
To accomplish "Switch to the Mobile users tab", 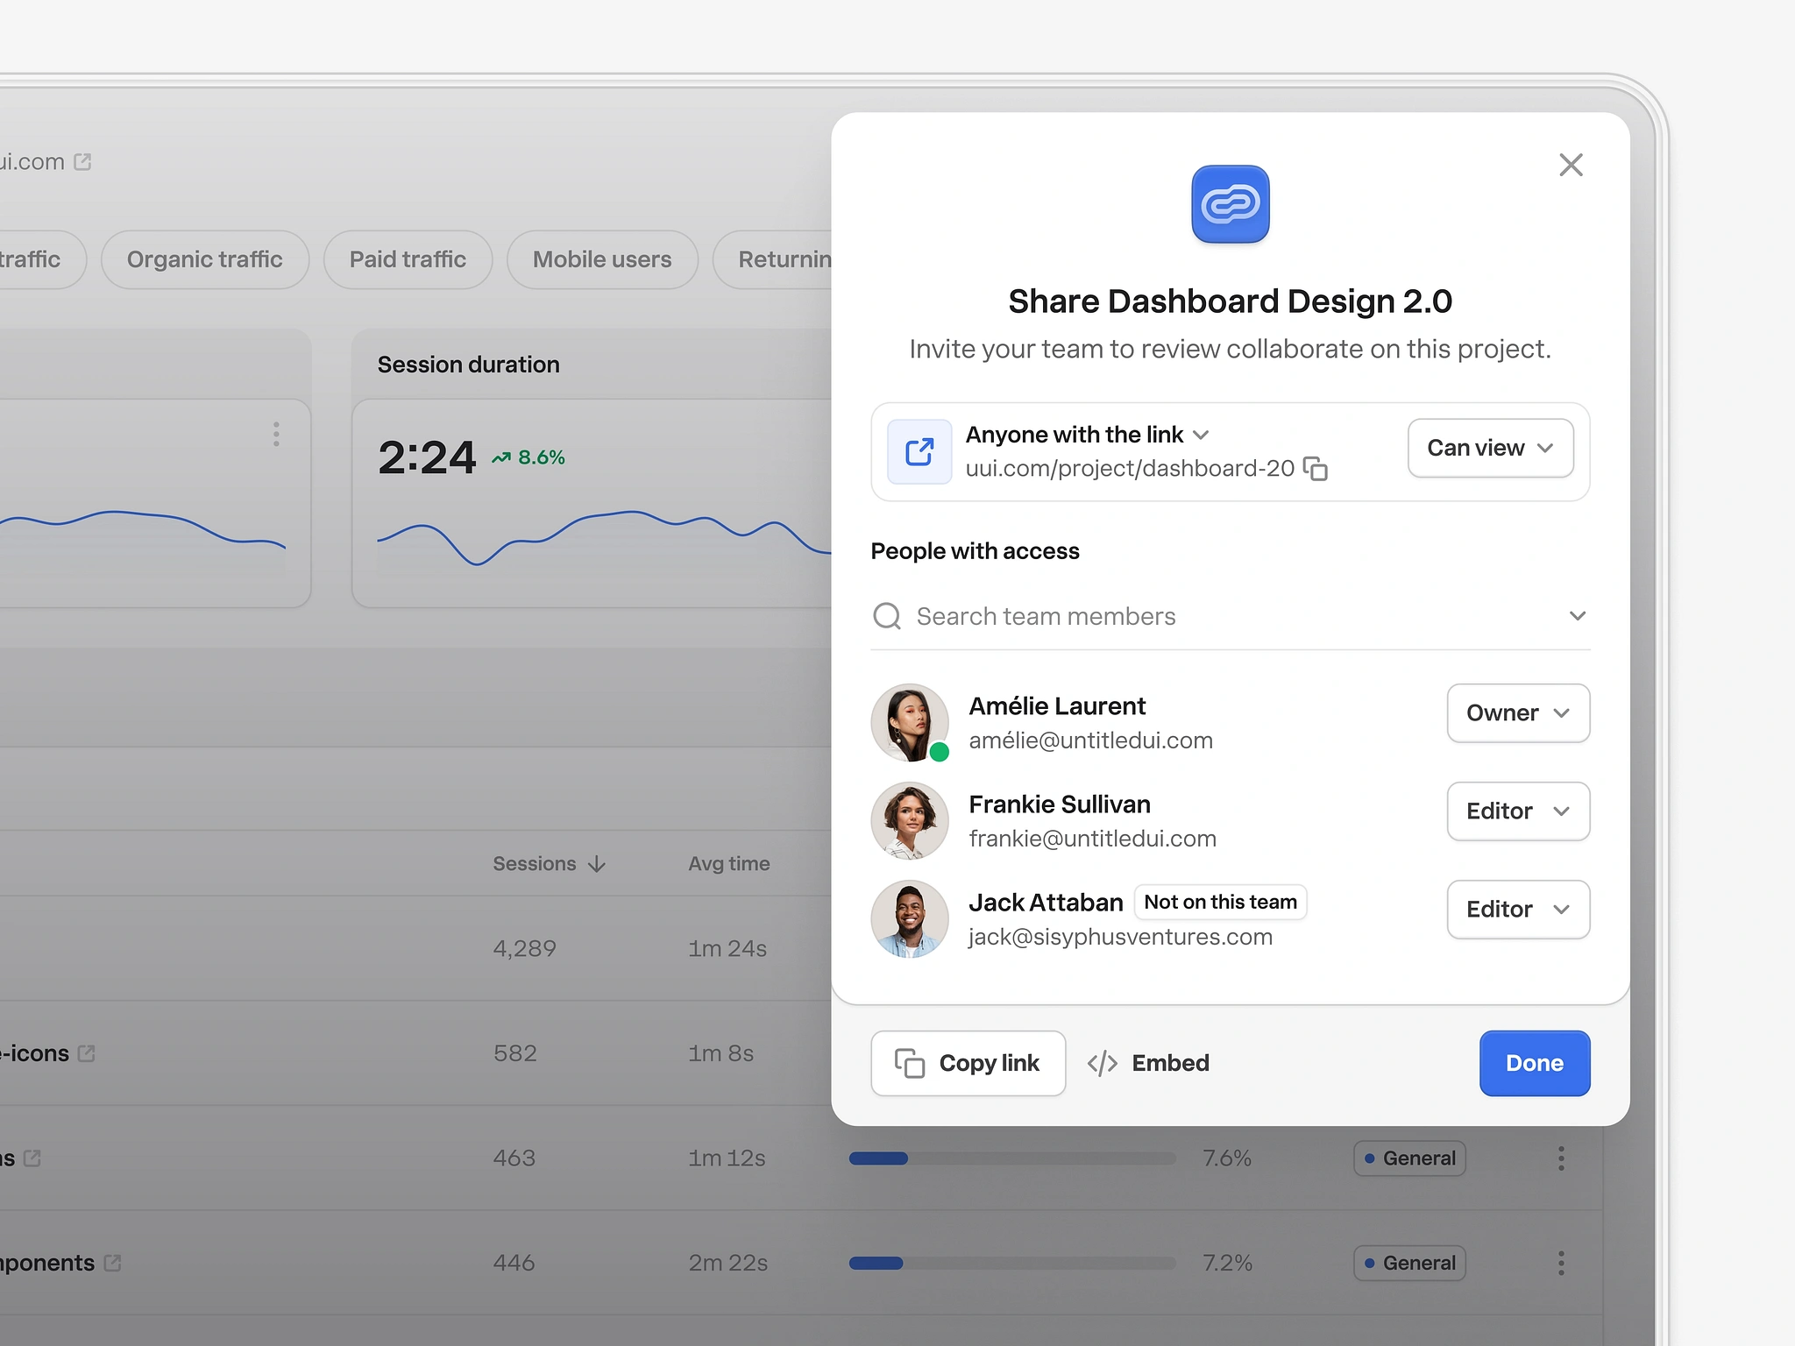I will coord(601,259).
